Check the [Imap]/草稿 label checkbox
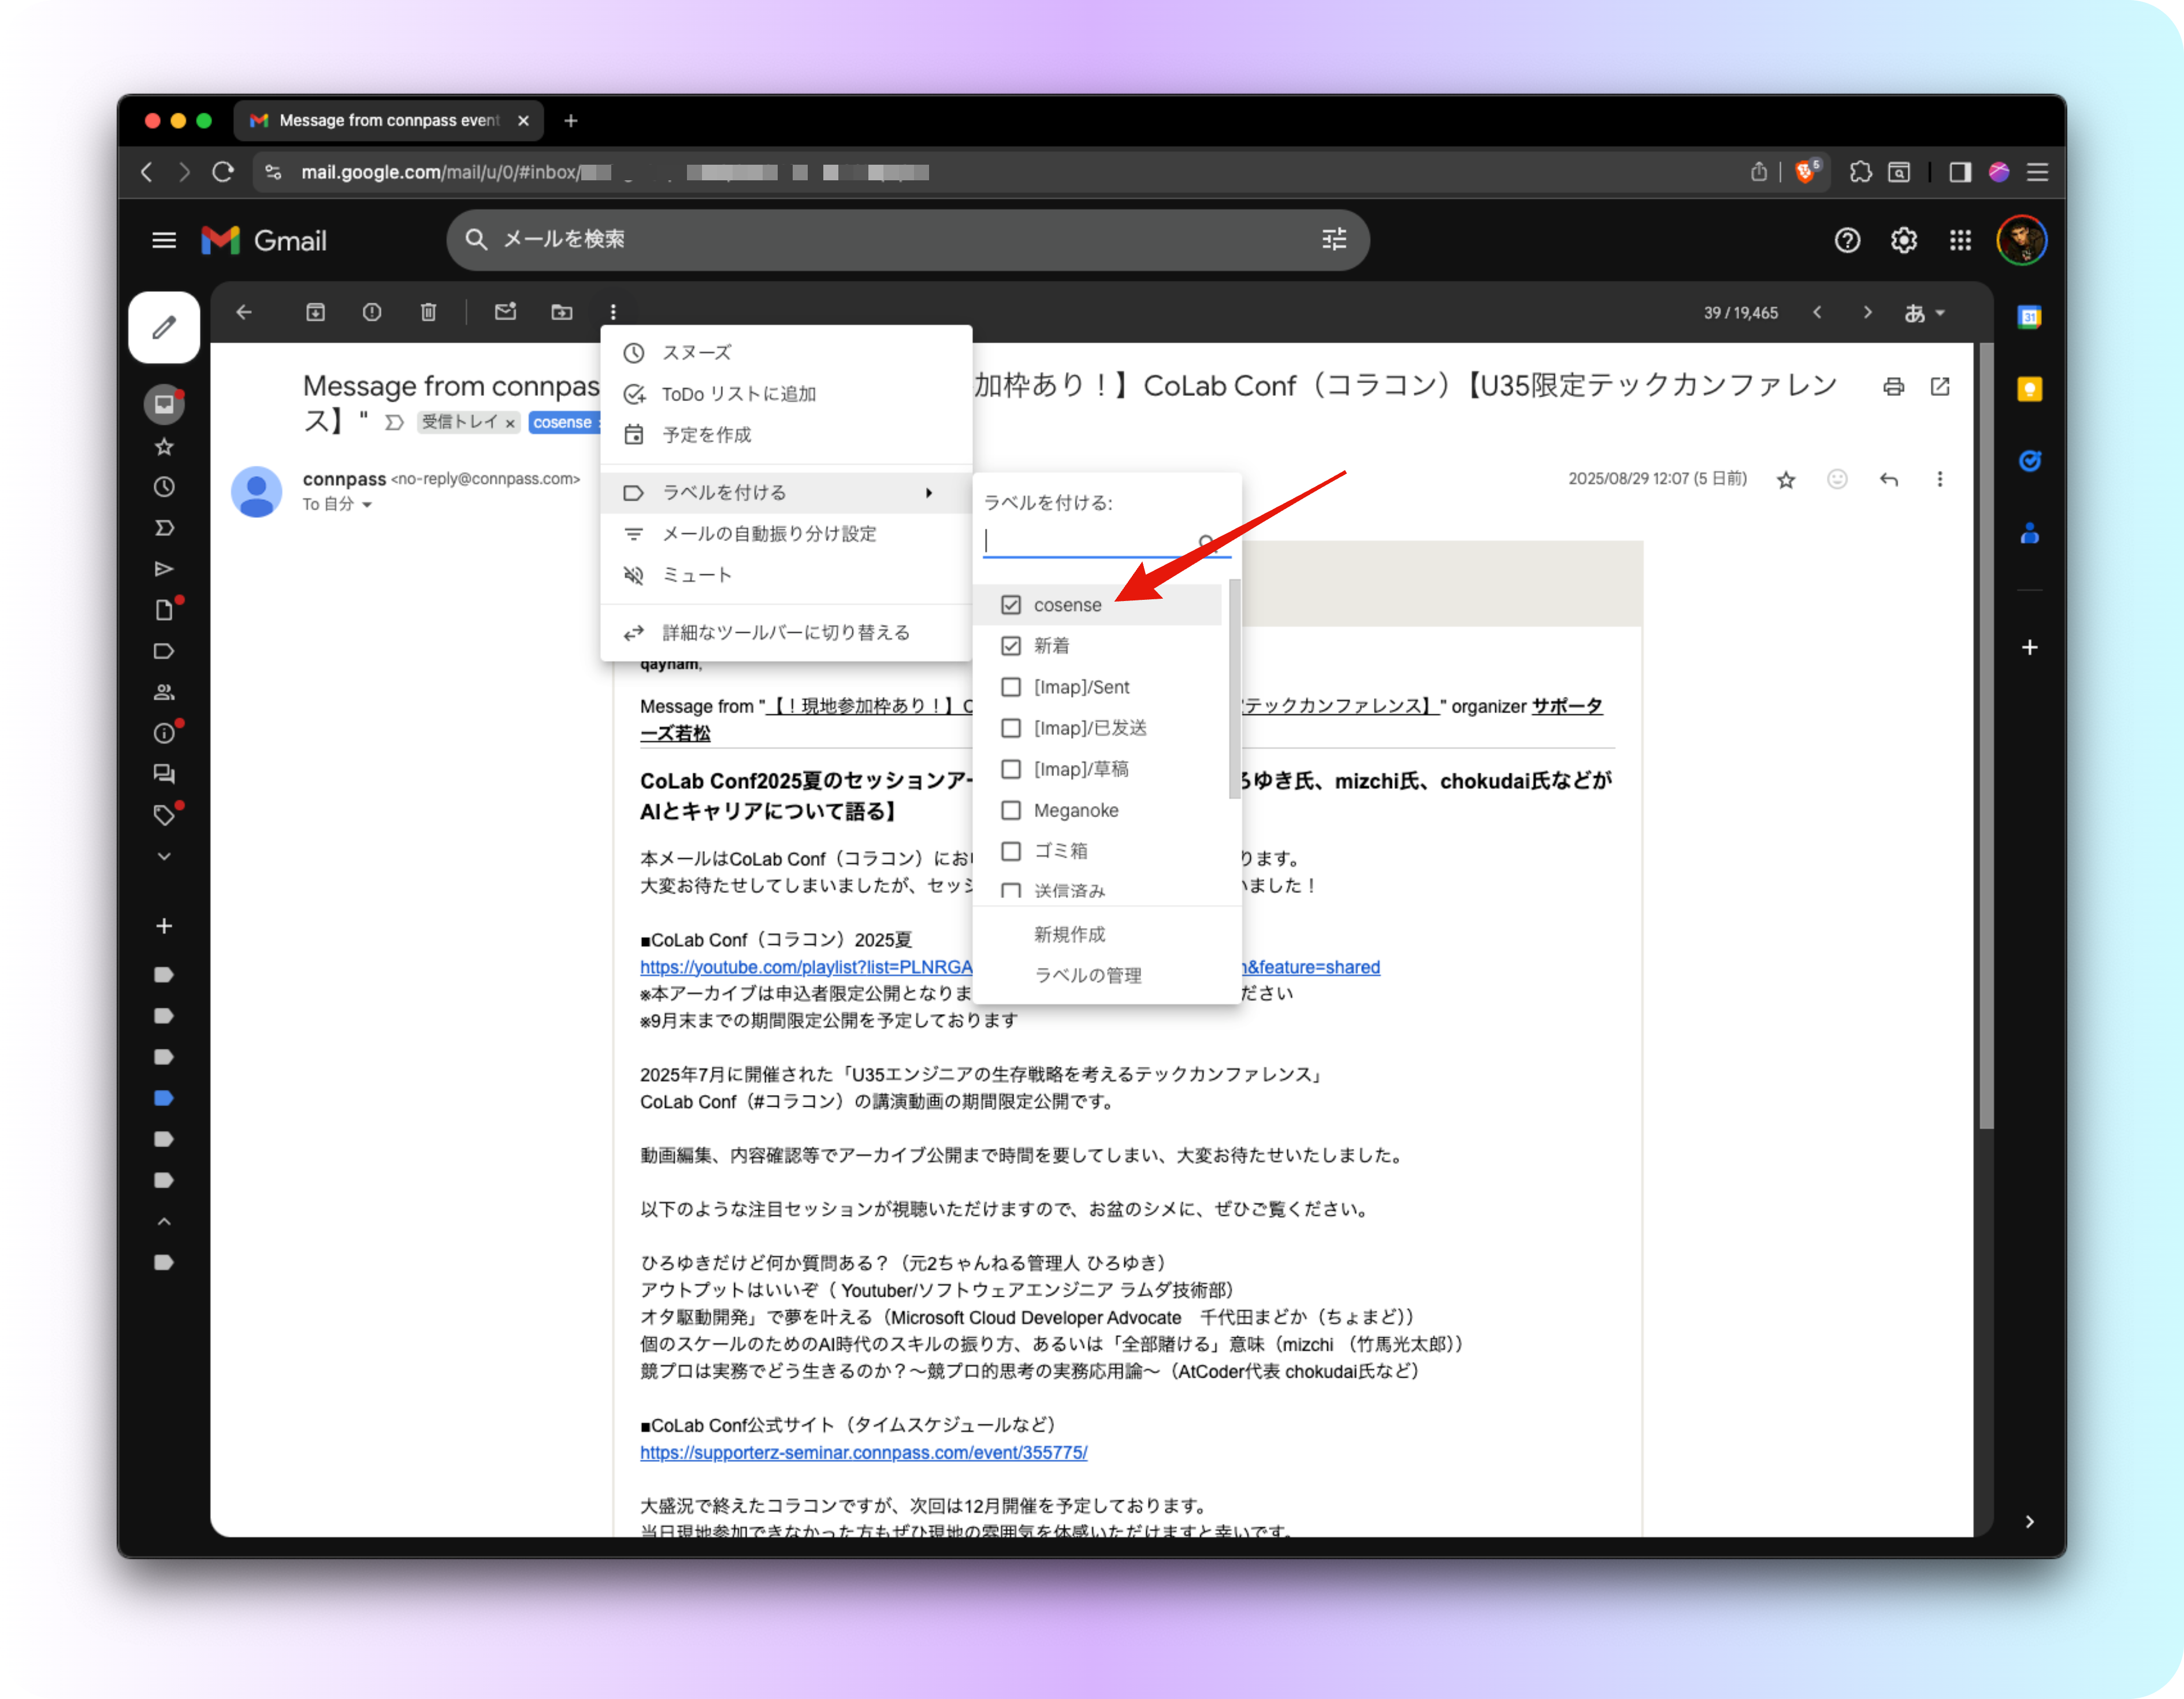Viewport: 2184px width, 1699px height. click(1011, 769)
